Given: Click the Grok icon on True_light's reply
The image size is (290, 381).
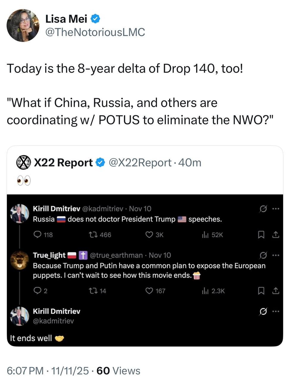Looking at the screenshot, I should [x=263, y=255].
